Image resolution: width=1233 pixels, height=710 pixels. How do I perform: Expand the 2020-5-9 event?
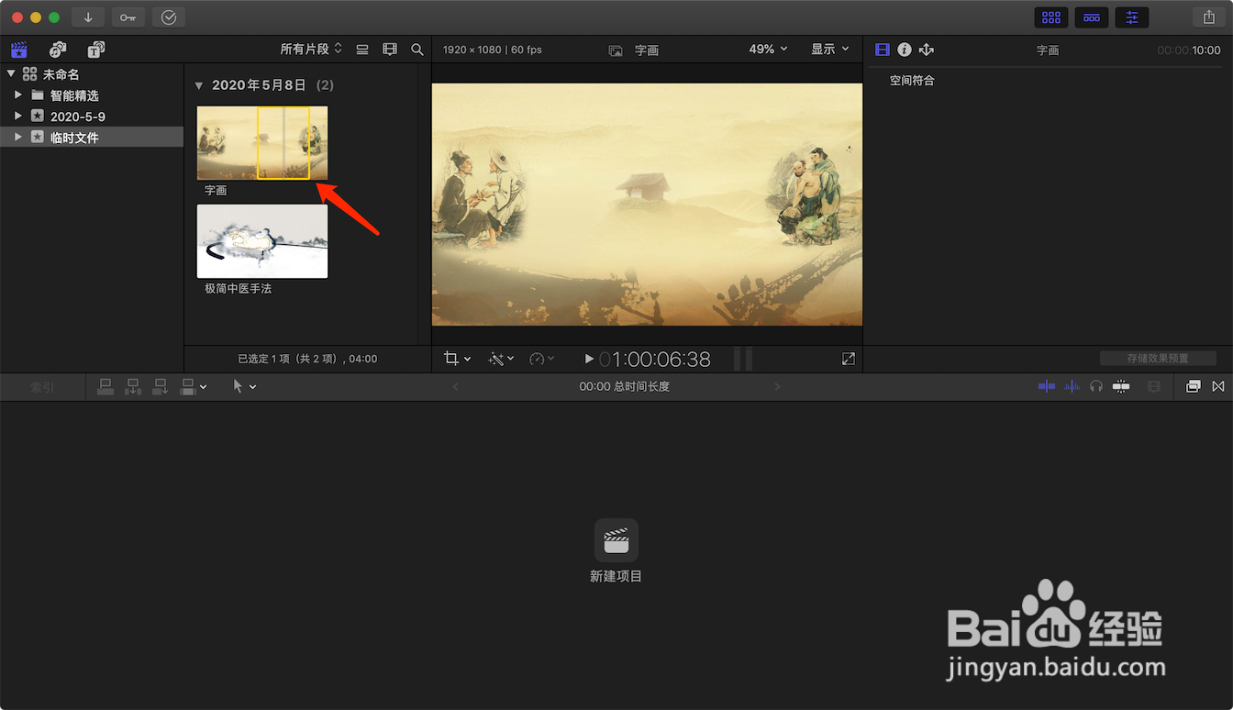point(17,116)
